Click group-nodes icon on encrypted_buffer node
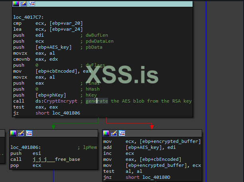Screen dimensions: 244x182 click(x=122, y=133)
